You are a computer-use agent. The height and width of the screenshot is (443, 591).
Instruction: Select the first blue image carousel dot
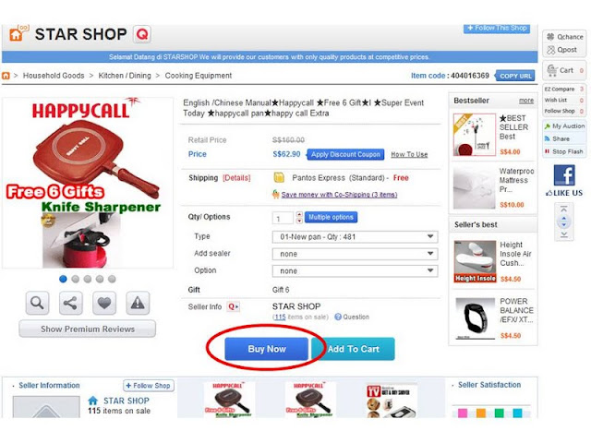[x=63, y=279]
